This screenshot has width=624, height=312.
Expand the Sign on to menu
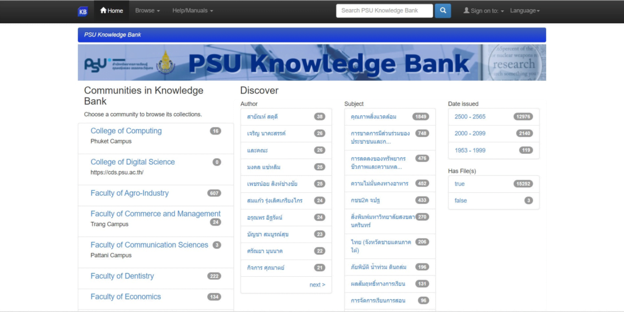tap(483, 11)
